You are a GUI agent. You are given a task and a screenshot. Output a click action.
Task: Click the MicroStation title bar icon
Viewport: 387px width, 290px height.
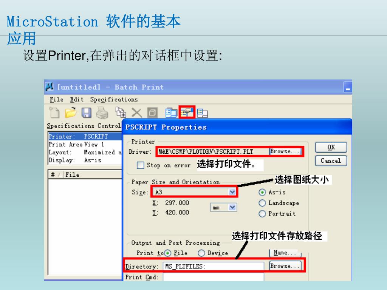point(50,86)
